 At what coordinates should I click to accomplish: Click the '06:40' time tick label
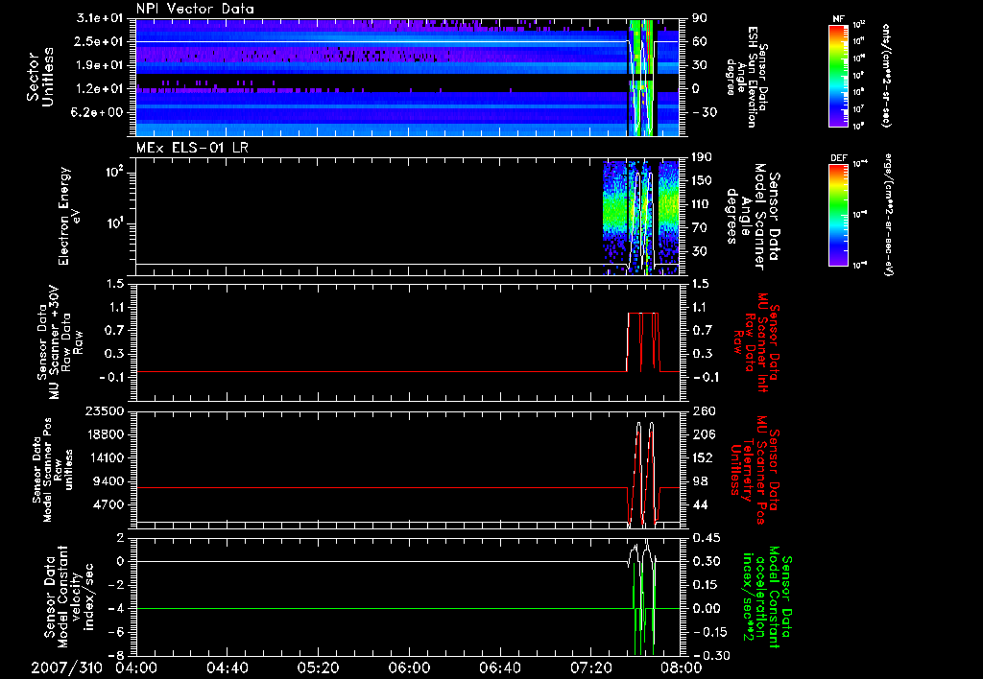point(500,667)
